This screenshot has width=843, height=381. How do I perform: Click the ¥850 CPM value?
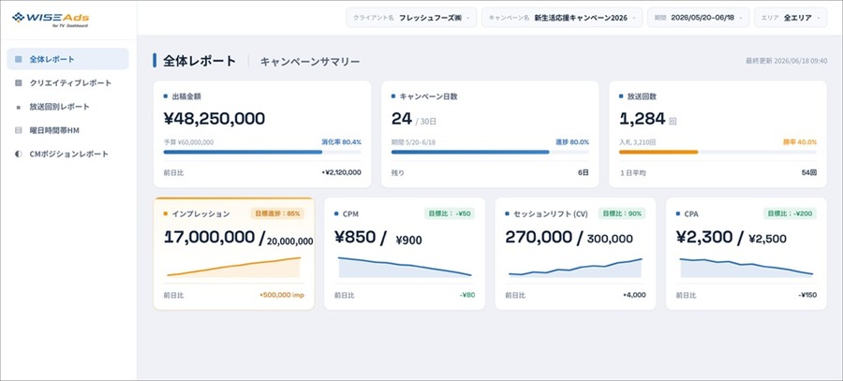pos(356,237)
